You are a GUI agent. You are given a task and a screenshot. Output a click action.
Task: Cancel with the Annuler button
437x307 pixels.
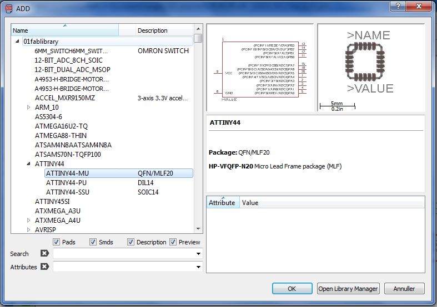[404, 289]
